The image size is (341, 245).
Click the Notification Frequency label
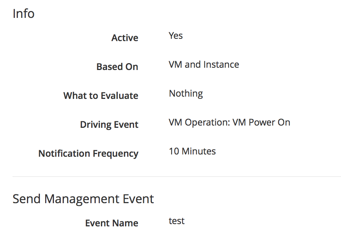coord(88,154)
